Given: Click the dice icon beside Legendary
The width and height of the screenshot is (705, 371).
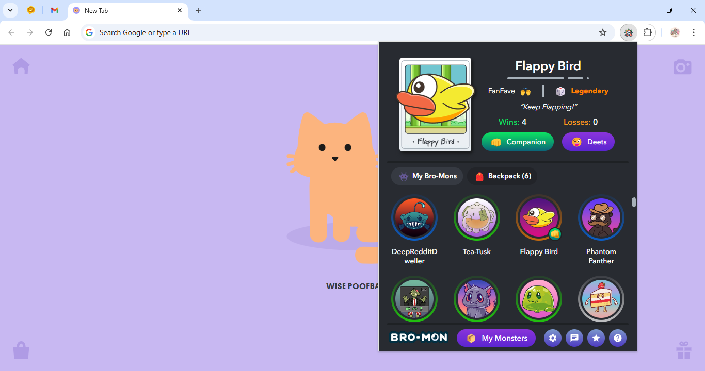Looking at the screenshot, I should [560, 91].
